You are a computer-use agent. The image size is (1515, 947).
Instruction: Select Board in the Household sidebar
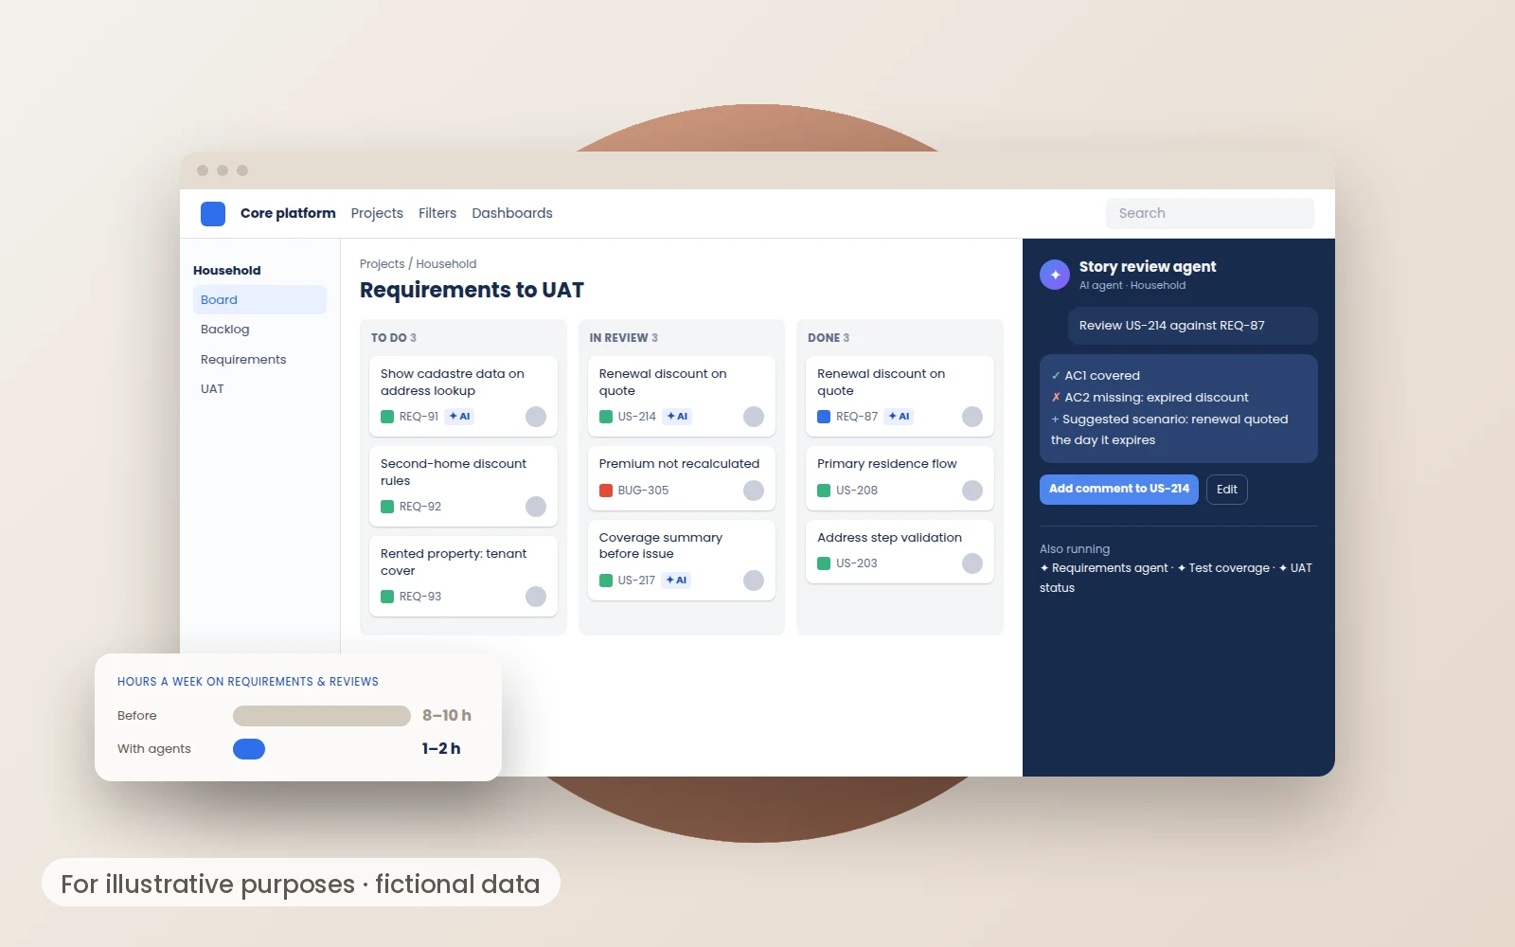tap(259, 300)
